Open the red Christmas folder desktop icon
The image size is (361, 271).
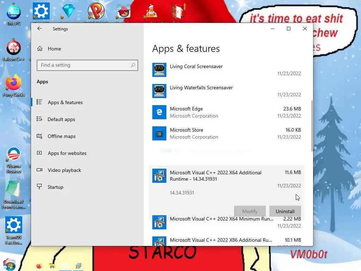[178, 12]
